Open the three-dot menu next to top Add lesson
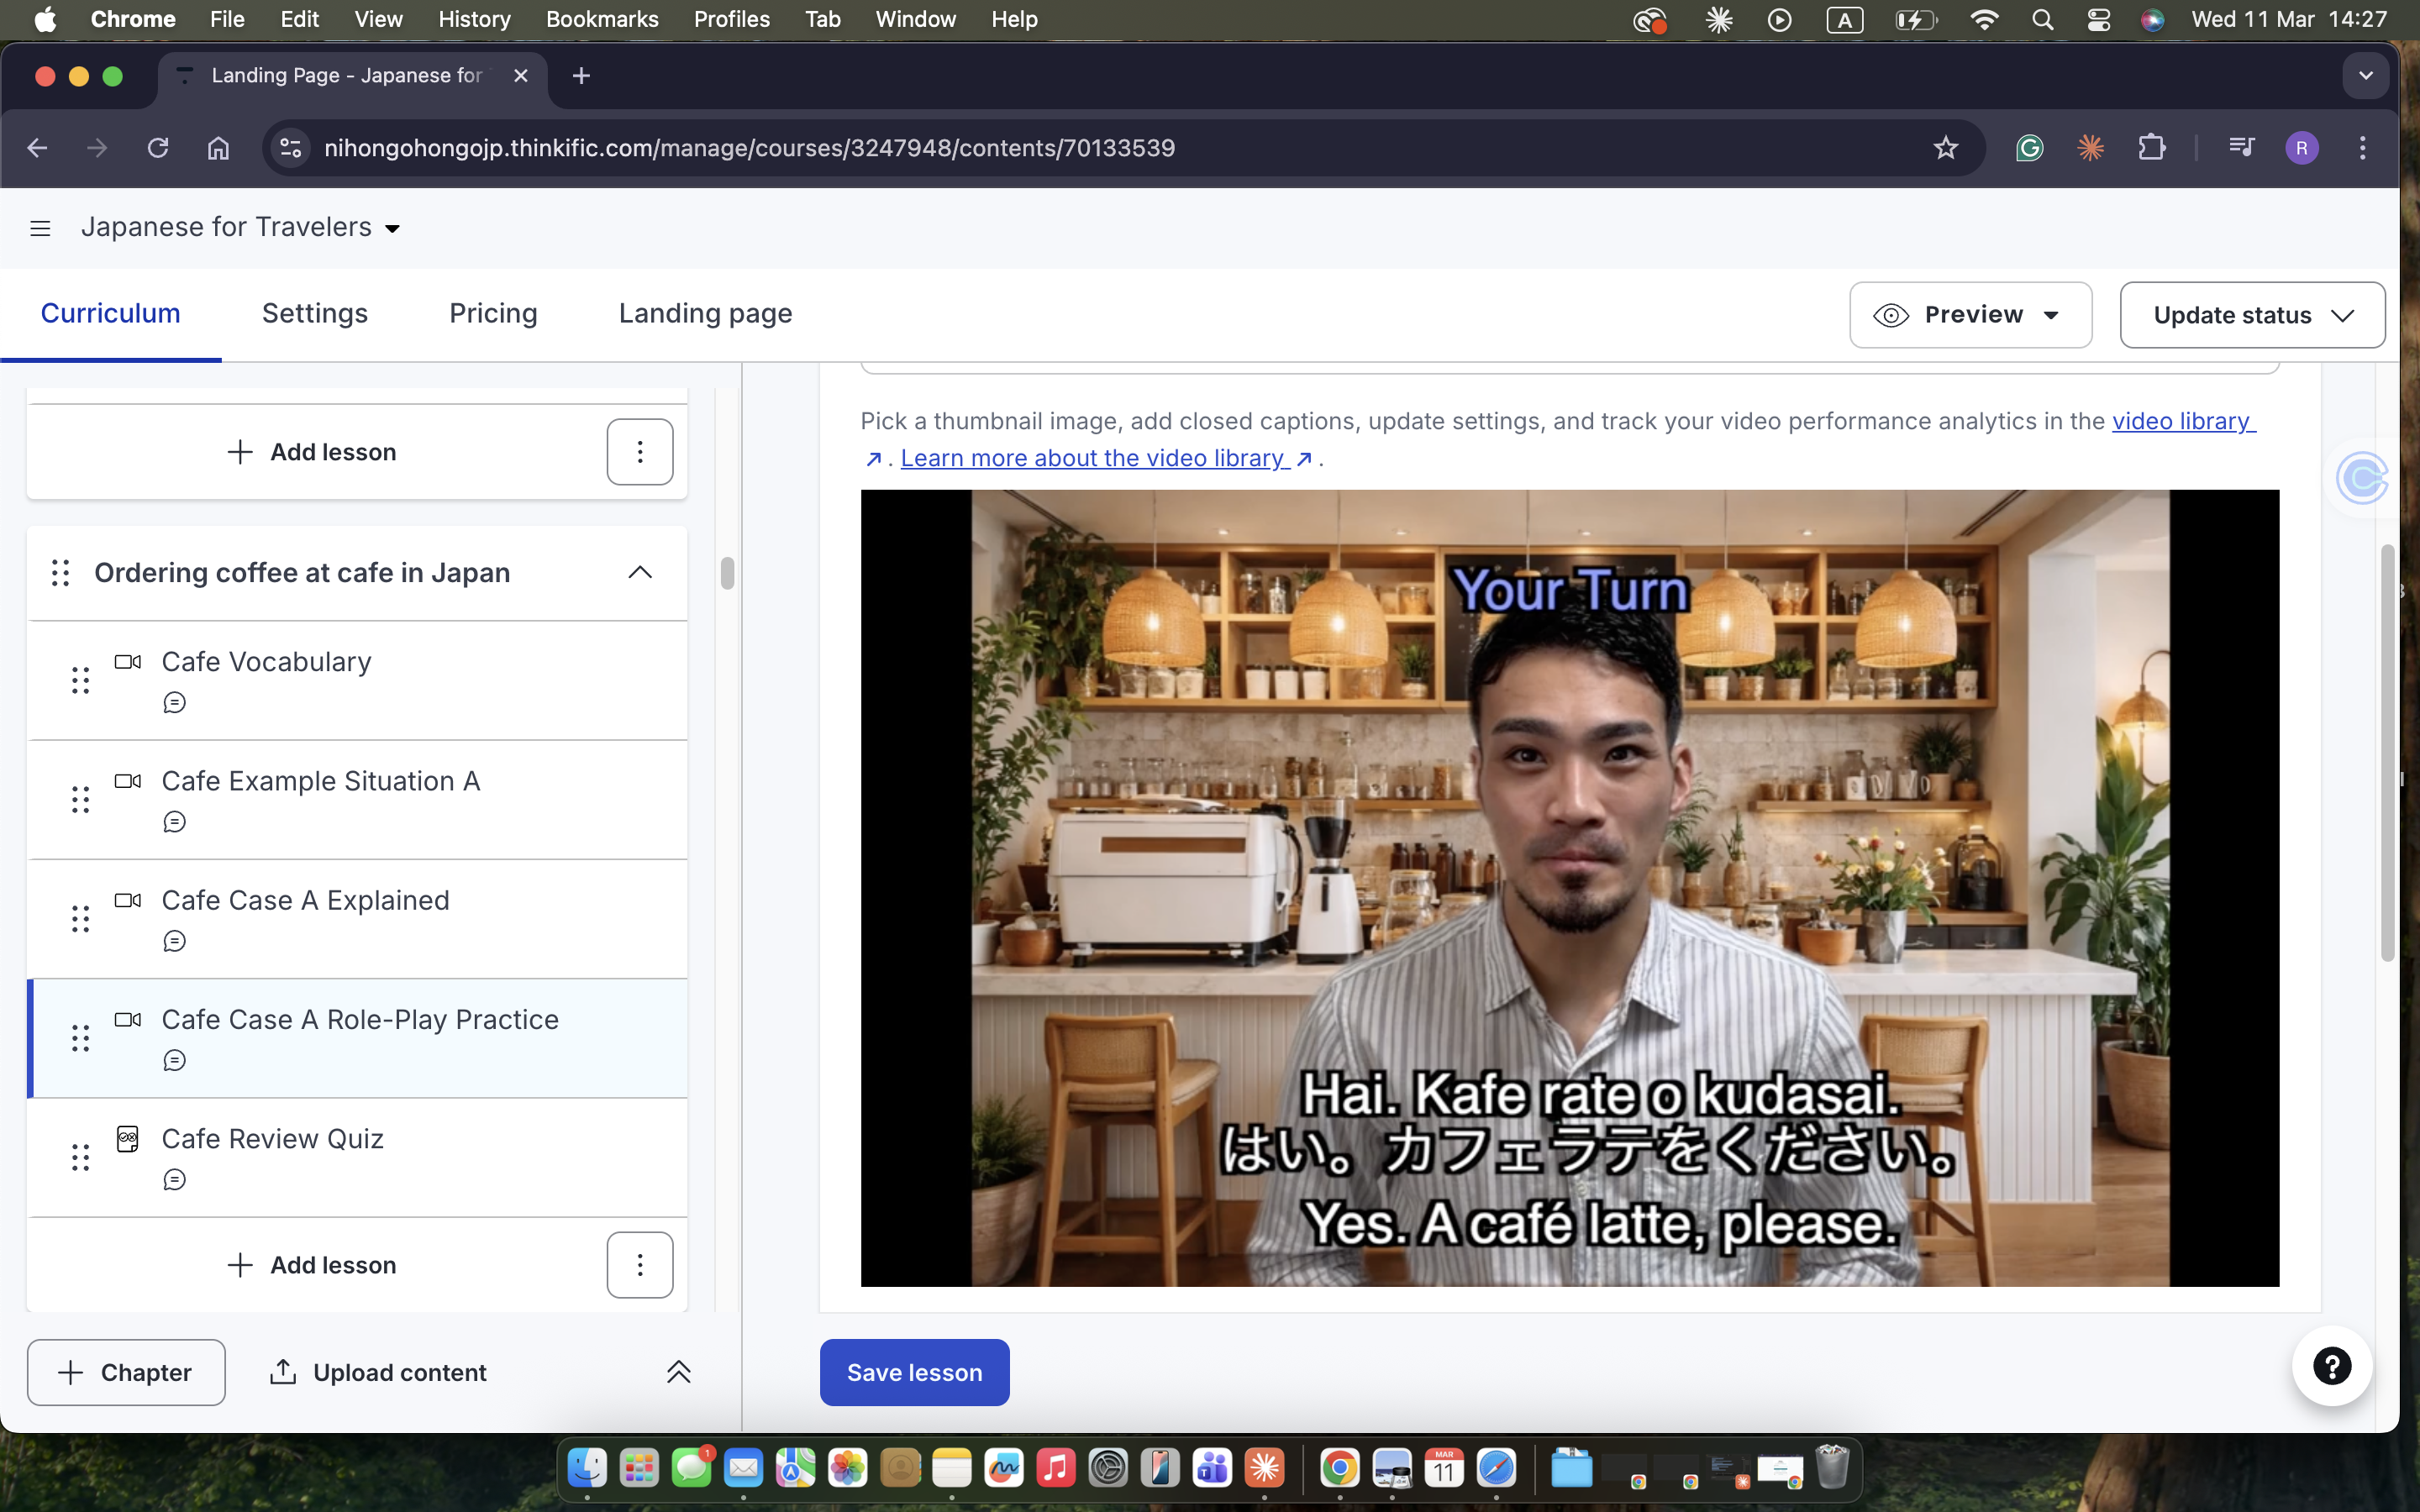This screenshot has height=1512, width=2420. [x=640, y=451]
